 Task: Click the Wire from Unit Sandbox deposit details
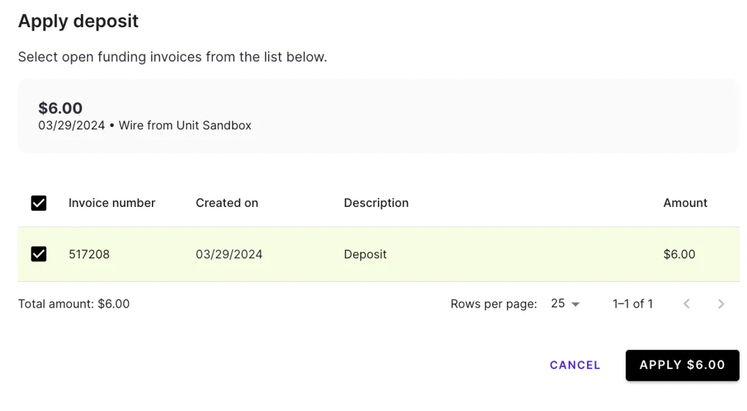point(185,126)
